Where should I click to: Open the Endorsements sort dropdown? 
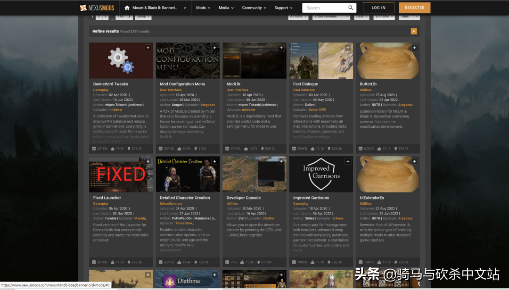coord(331,17)
